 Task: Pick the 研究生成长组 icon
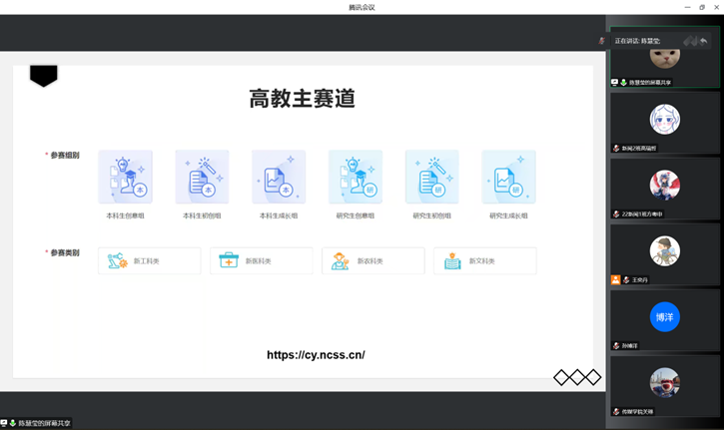(x=509, y=178)
